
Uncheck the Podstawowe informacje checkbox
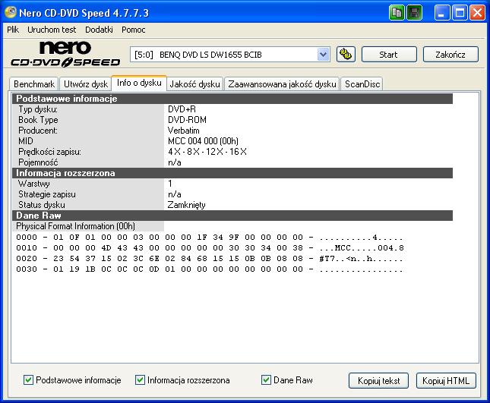coord(28,380)
